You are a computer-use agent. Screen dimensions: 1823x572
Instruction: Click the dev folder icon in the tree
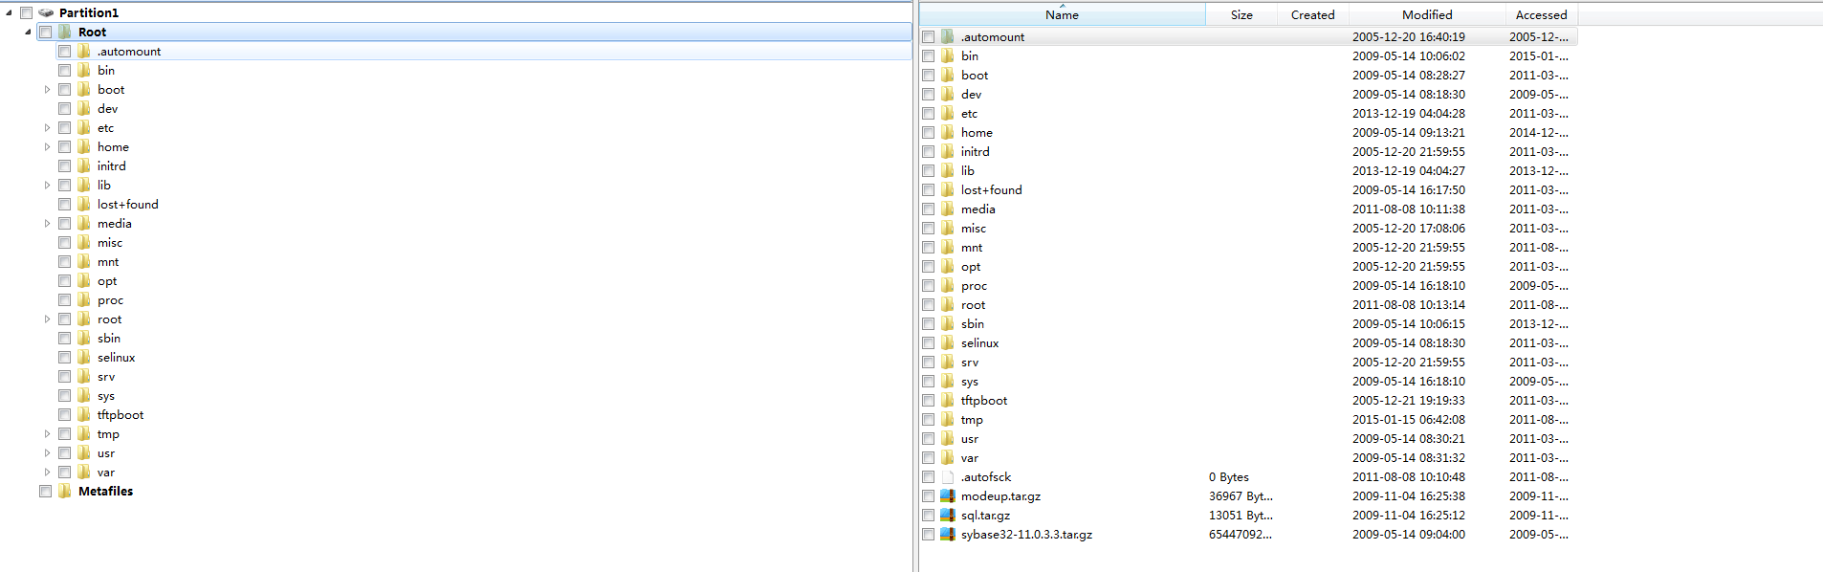pos(84,108)
